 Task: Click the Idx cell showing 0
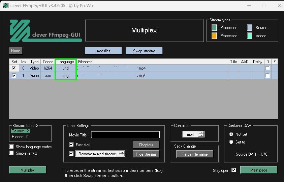point(24,68)
